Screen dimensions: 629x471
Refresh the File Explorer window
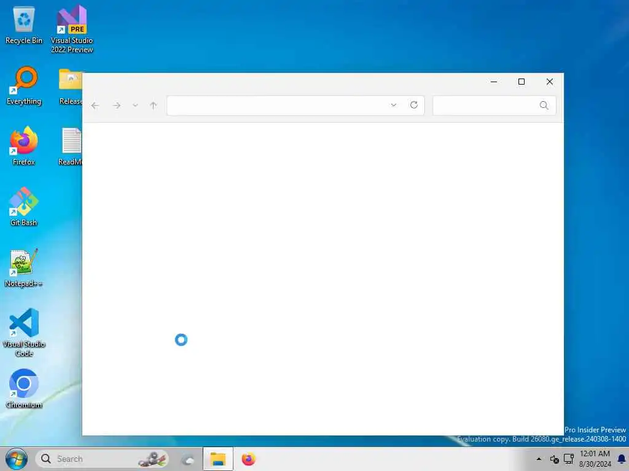click(x=414, y=105)
